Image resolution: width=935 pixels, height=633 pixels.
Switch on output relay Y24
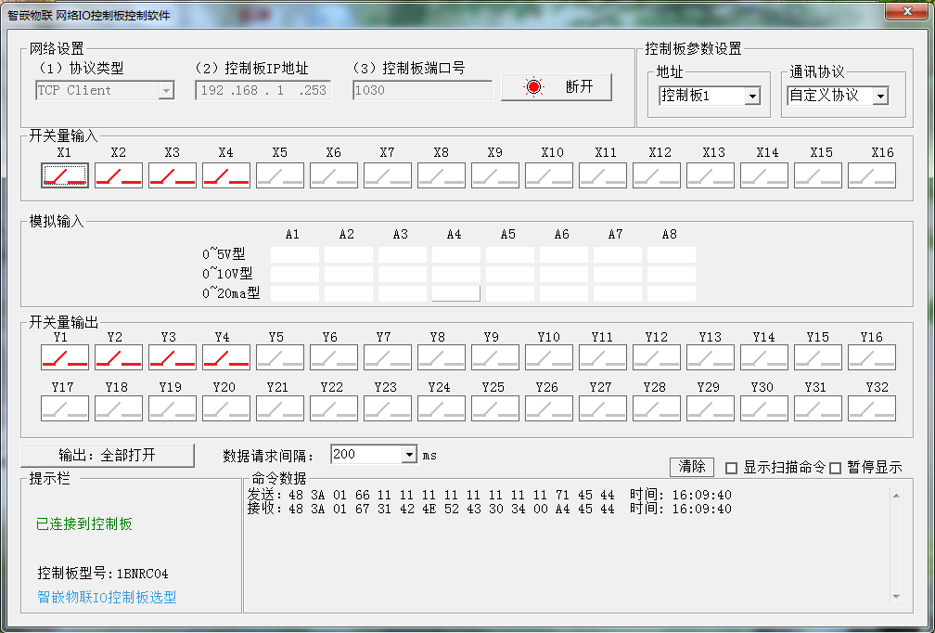[442, 408]
